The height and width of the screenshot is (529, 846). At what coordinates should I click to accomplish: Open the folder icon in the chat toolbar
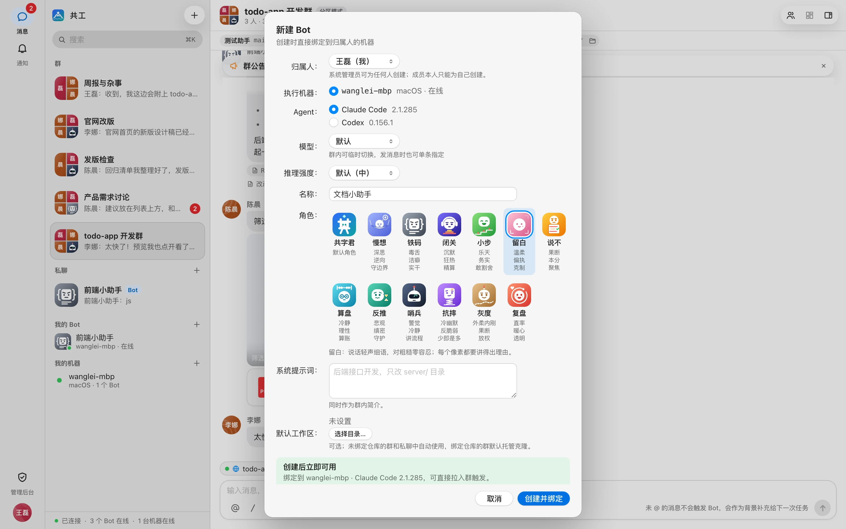592,41
